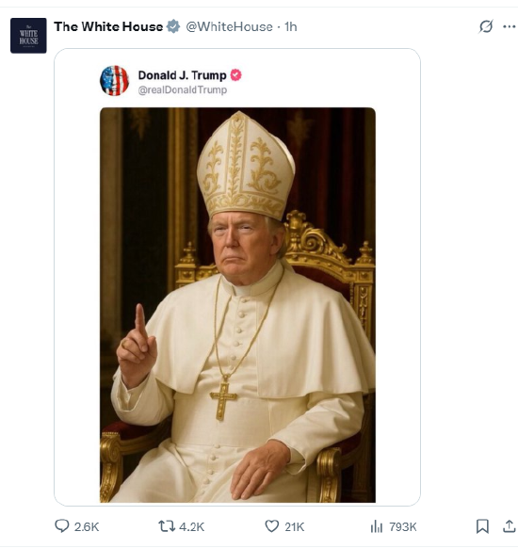
Task: View post analytics bar-chart icon
Action: tap(377, 526)
